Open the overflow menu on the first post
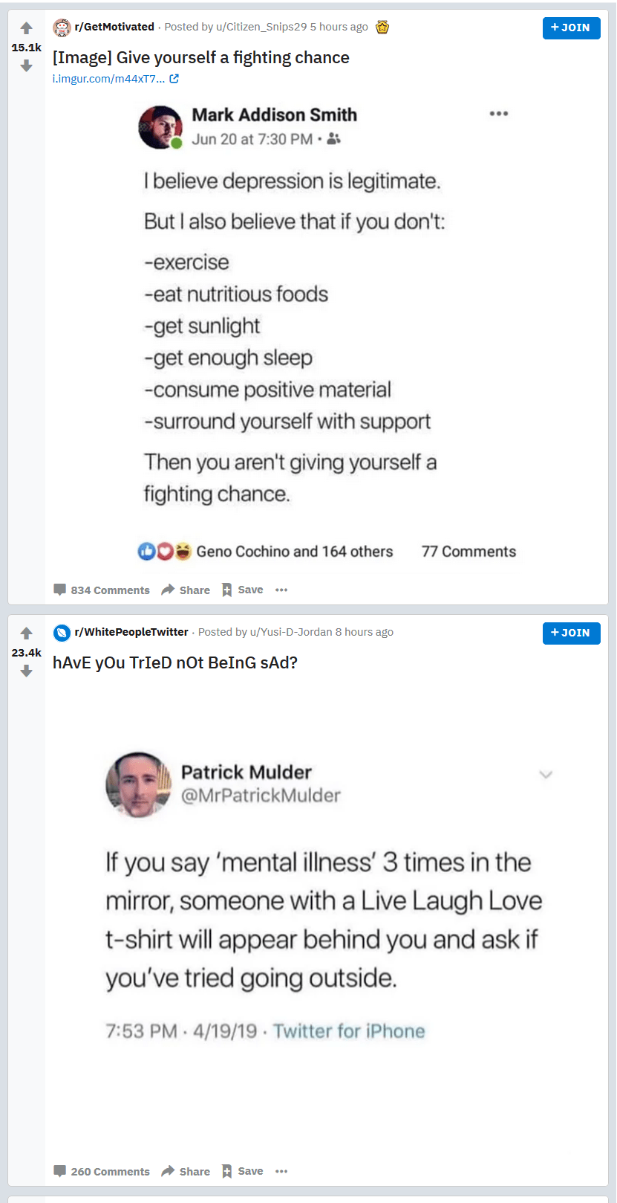 [x=281, y=590]
